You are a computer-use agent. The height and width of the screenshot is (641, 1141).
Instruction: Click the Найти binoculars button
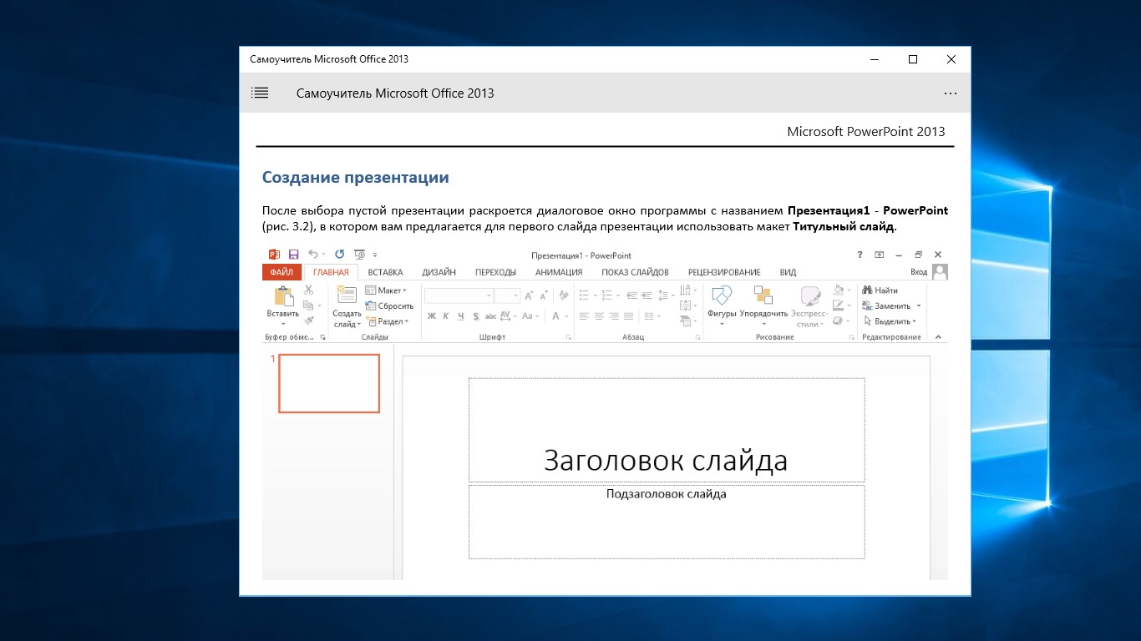click(880, 290)
